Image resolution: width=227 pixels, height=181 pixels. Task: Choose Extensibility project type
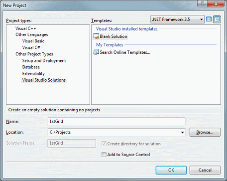[33, 73]
